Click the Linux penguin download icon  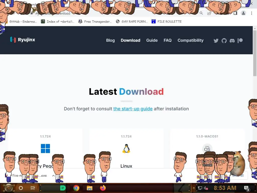tap(126, 149)
